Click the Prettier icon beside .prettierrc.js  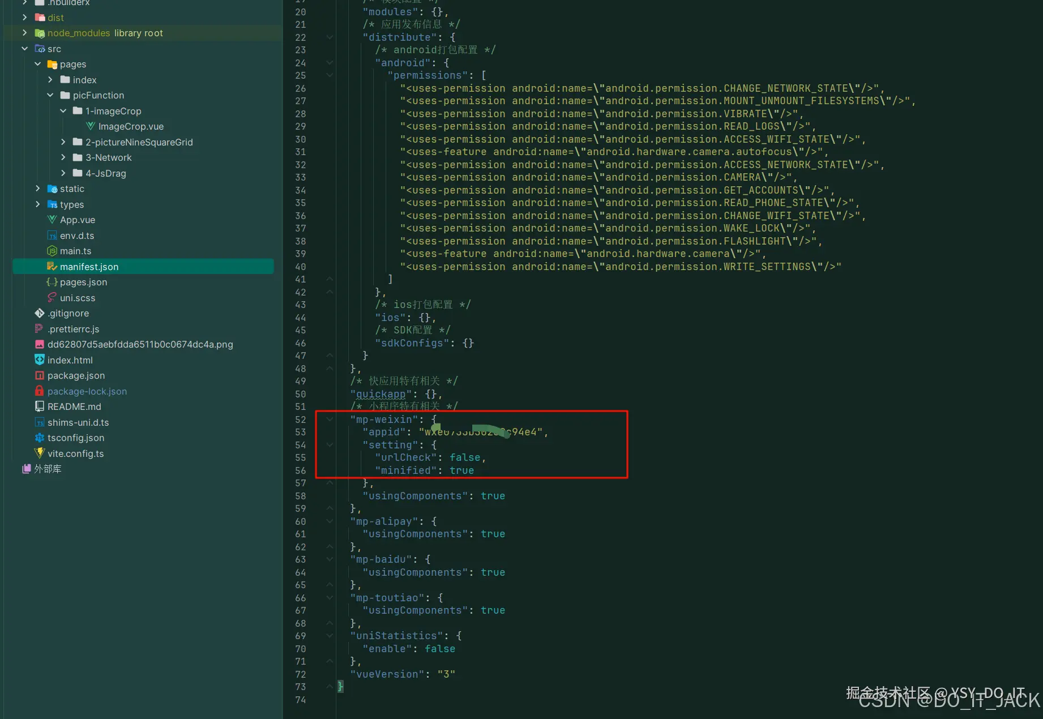click(x=40, y=329)
